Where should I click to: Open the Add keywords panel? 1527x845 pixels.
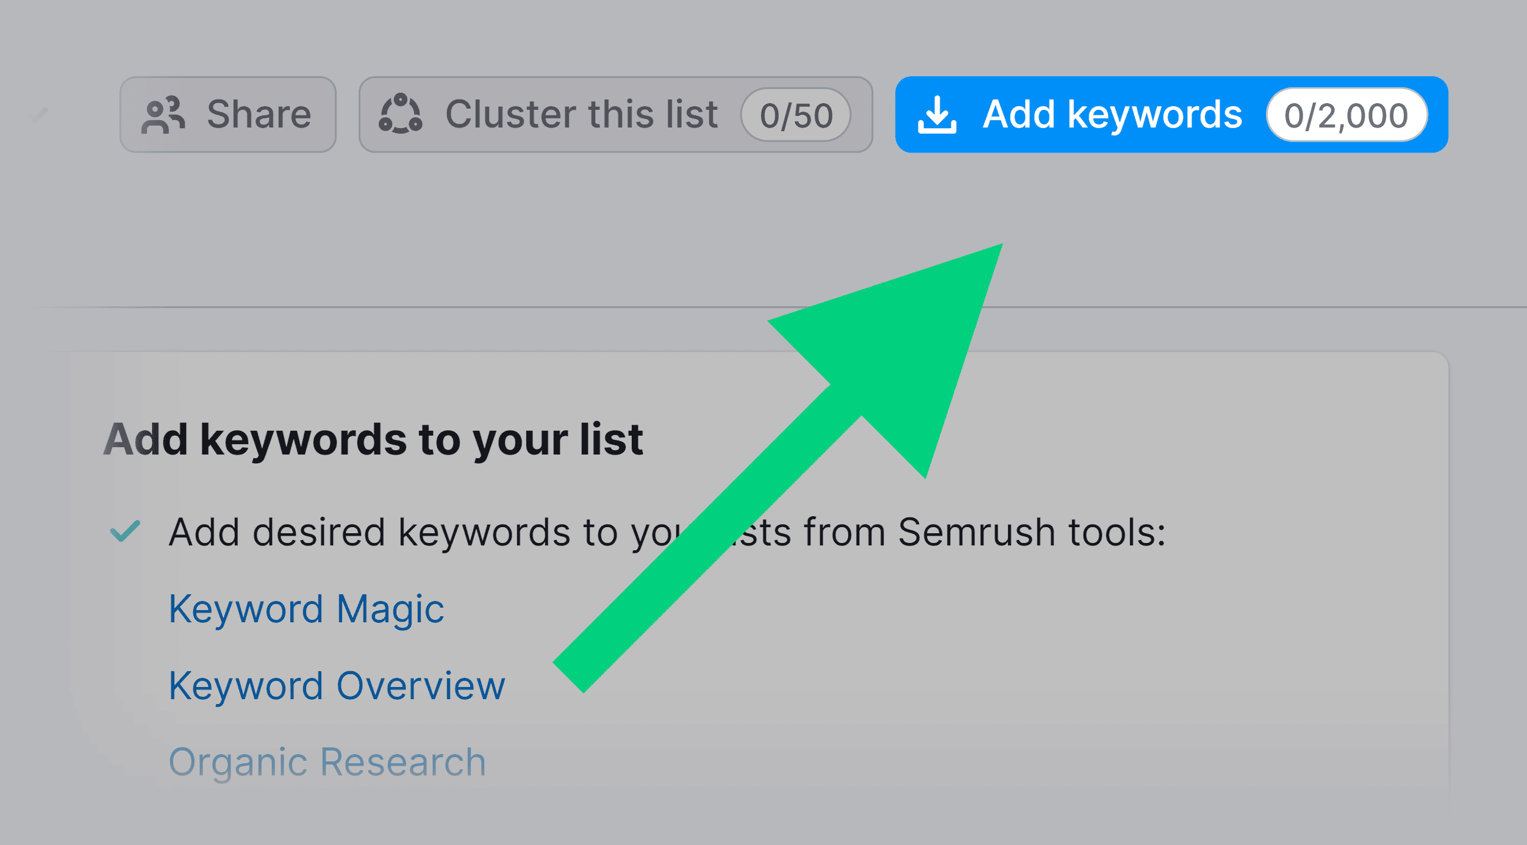(x=1111, y=115)
